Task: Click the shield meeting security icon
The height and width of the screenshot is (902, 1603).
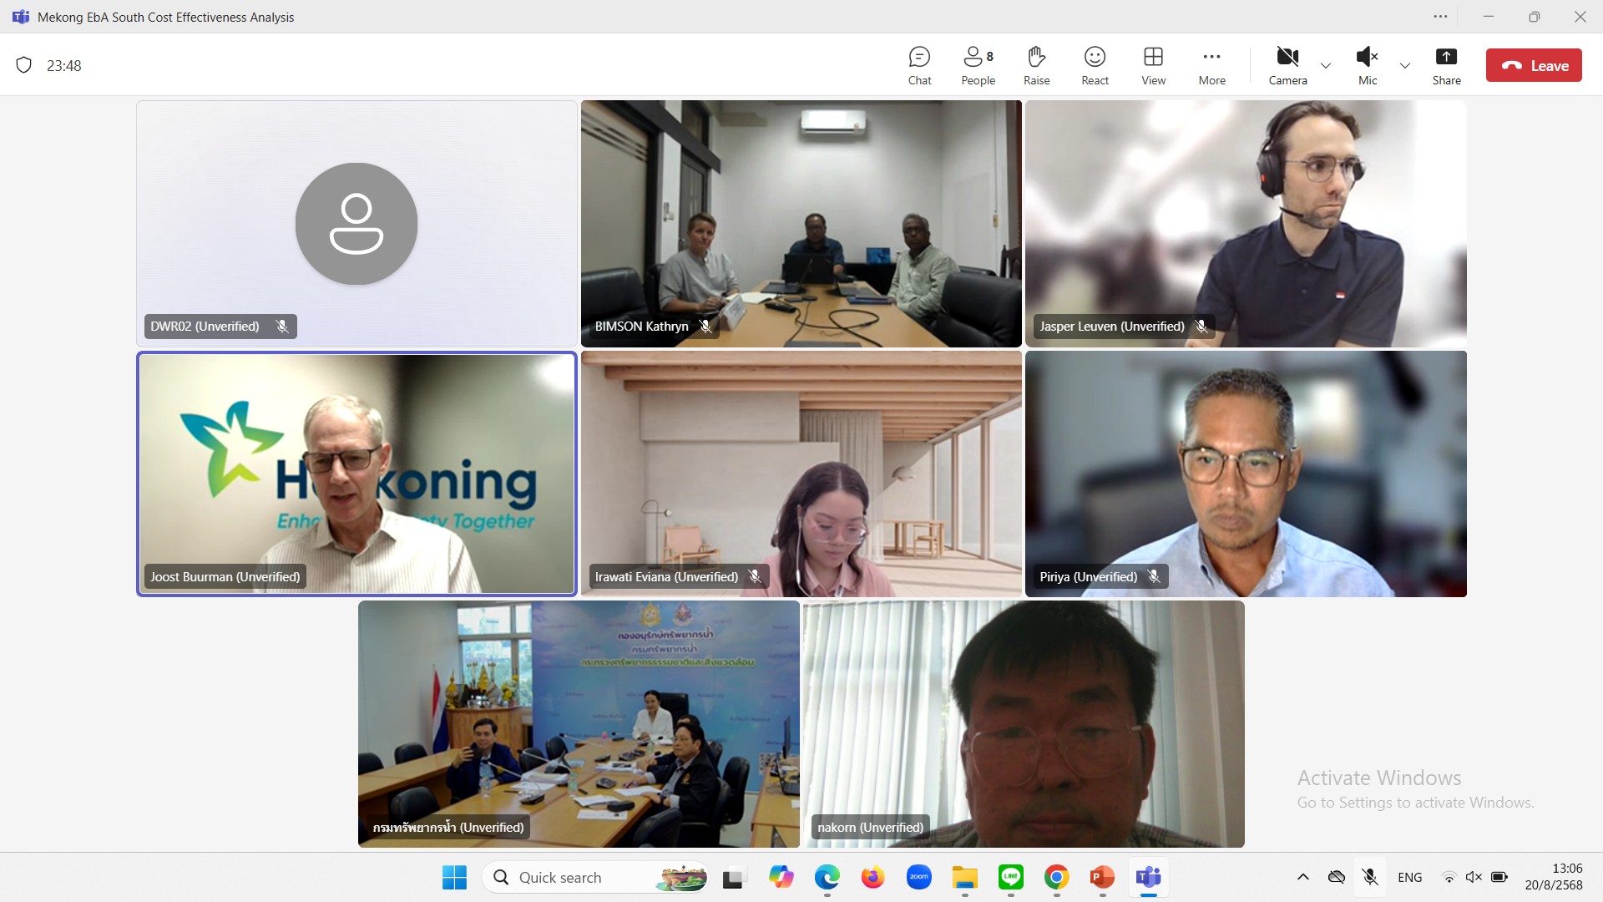Action: (24, 65)
